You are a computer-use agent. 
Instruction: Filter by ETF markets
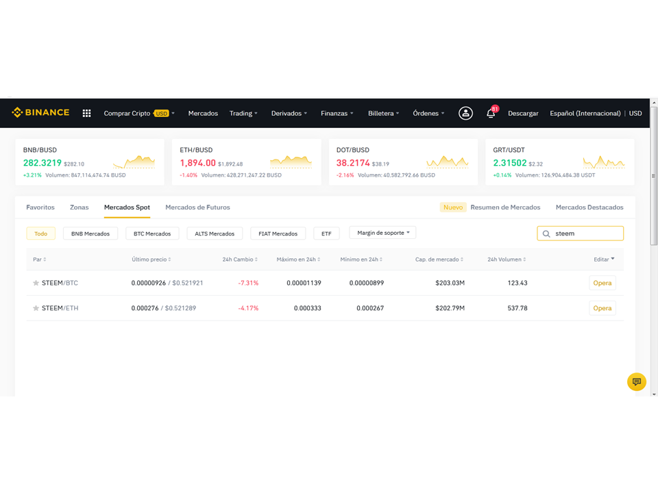point(326,233)
